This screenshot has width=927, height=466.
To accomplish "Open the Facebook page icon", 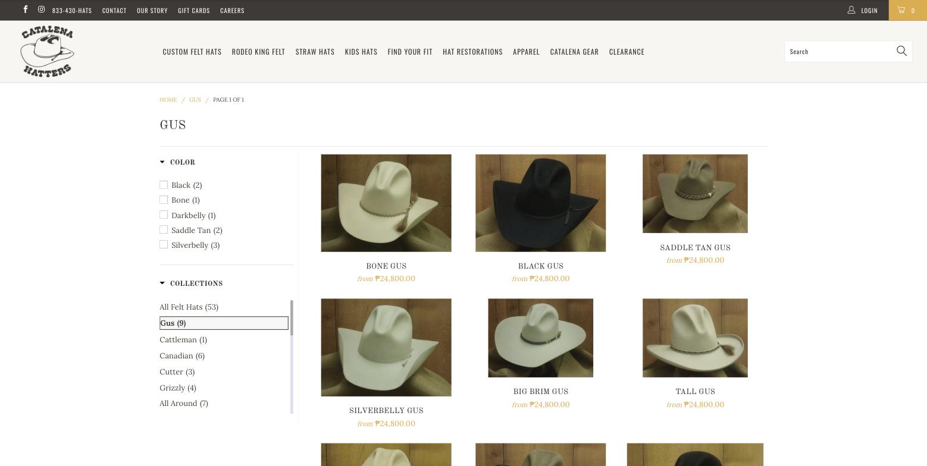I will pos(25,10).
